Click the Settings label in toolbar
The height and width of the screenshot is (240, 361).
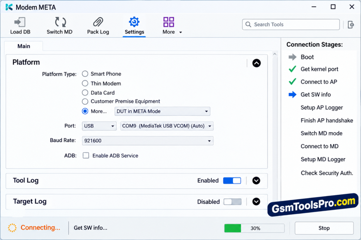(x=134, y=32)
